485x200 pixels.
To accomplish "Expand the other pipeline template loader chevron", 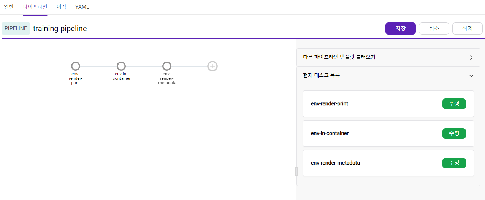I will tap(471, 57).
